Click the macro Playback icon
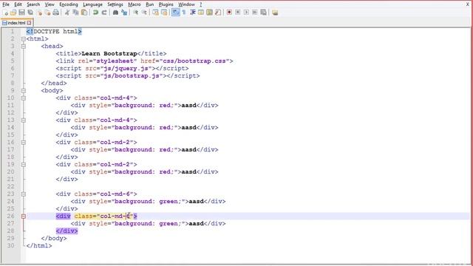 [246, 13]
